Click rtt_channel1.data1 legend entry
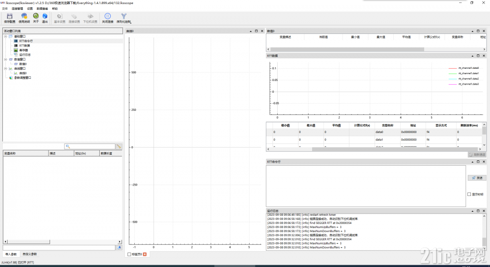The height and width of the screenshot is (267, 490). pos(463,73)
